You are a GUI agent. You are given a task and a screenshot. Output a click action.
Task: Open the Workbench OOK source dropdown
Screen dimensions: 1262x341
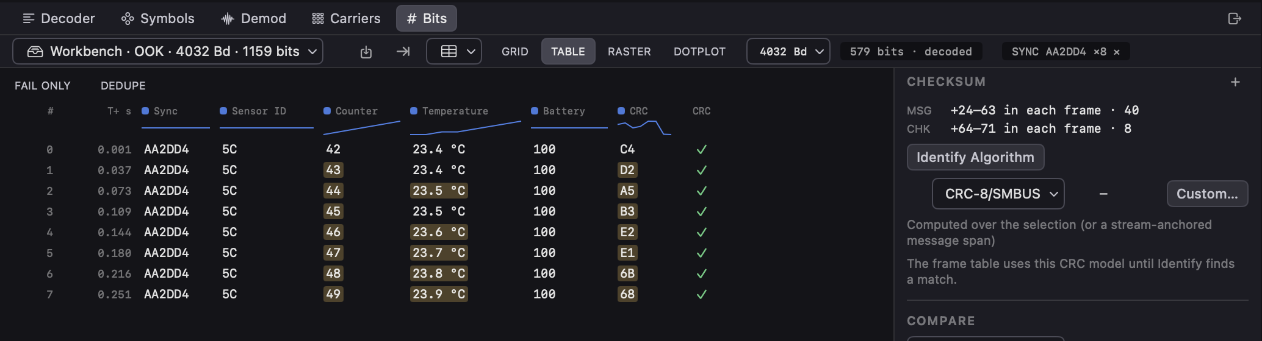[168, 51]
